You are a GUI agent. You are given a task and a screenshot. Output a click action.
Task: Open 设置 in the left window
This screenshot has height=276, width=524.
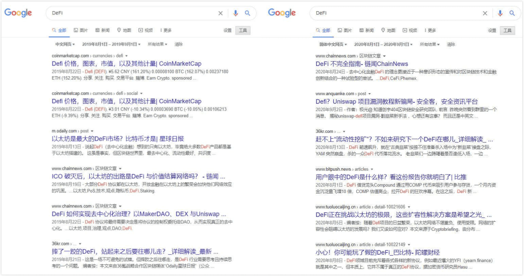click(x=228, y=31)
